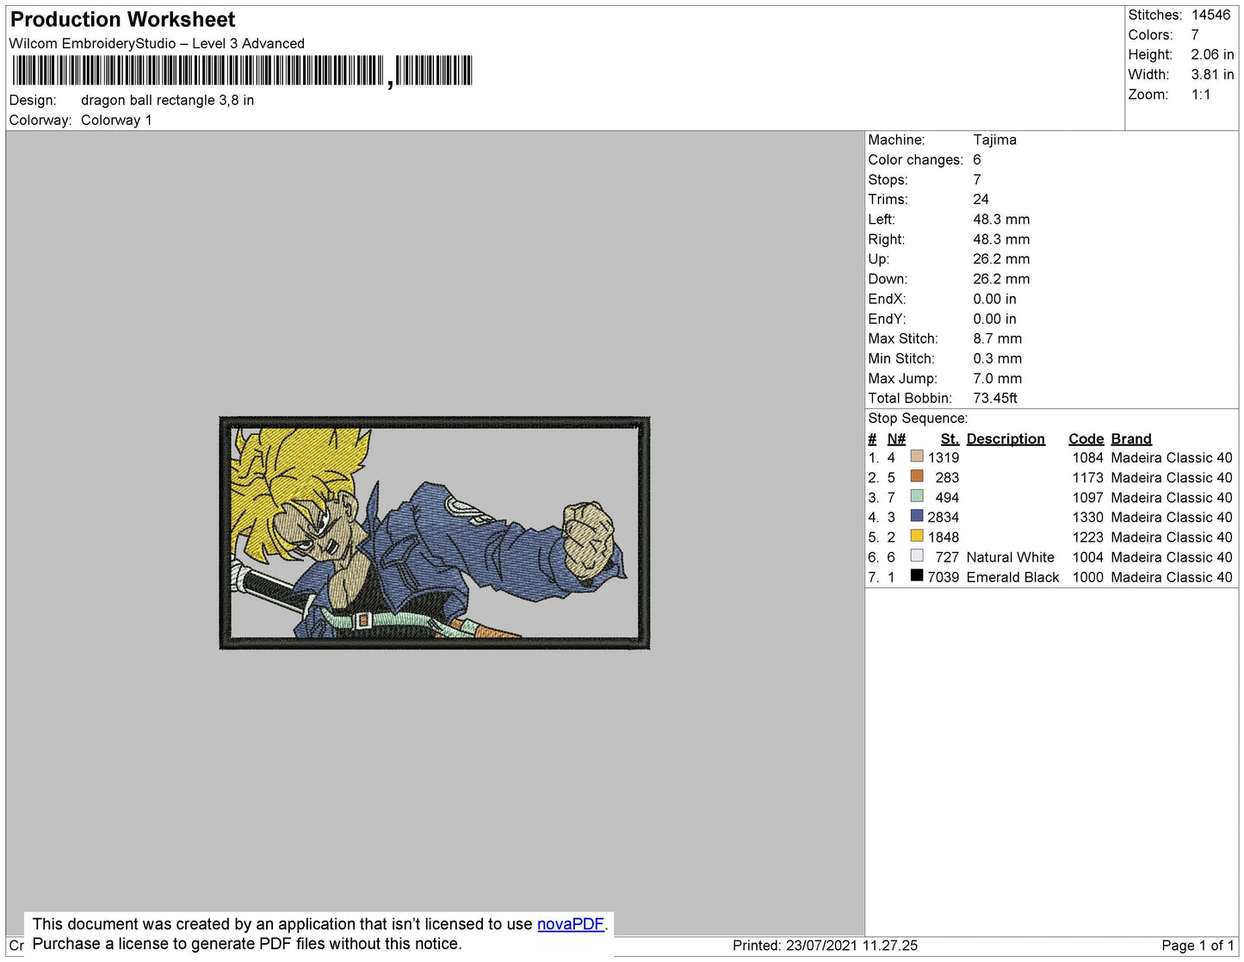Click the Total Bobbin value 73.45ft
Image resolution: width=1244 pixels, height=962 pixels.
[x=995, y=398]
